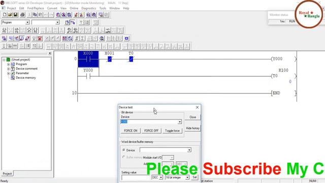Viewport: 325px width, 183px height.
Task: Open the Online menu
Action: click(74, 8)
